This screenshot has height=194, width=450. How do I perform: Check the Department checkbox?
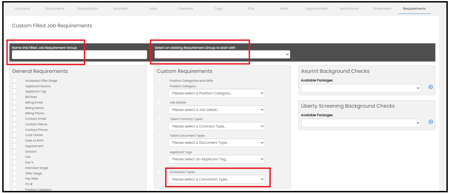point(15,146)
